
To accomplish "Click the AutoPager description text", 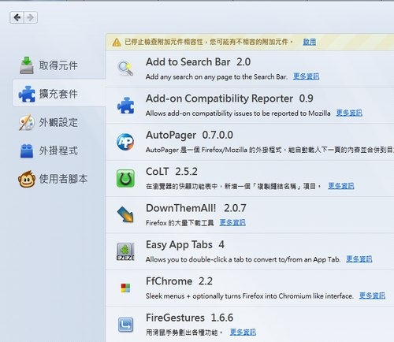I will pyautogui.click(x=269, y=150).
